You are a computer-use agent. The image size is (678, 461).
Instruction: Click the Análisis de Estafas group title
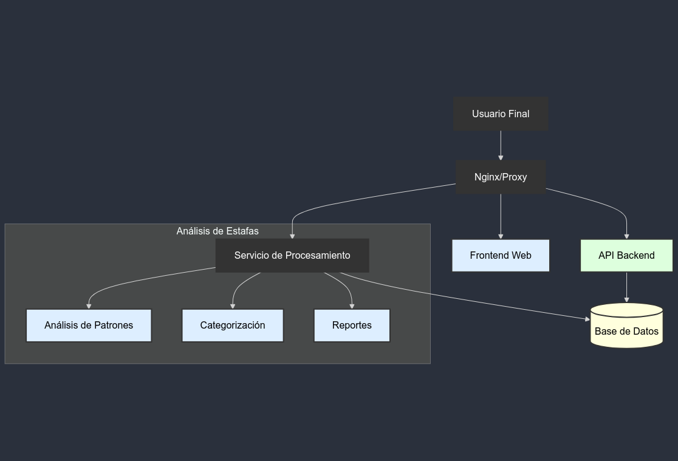coord(217,231)
